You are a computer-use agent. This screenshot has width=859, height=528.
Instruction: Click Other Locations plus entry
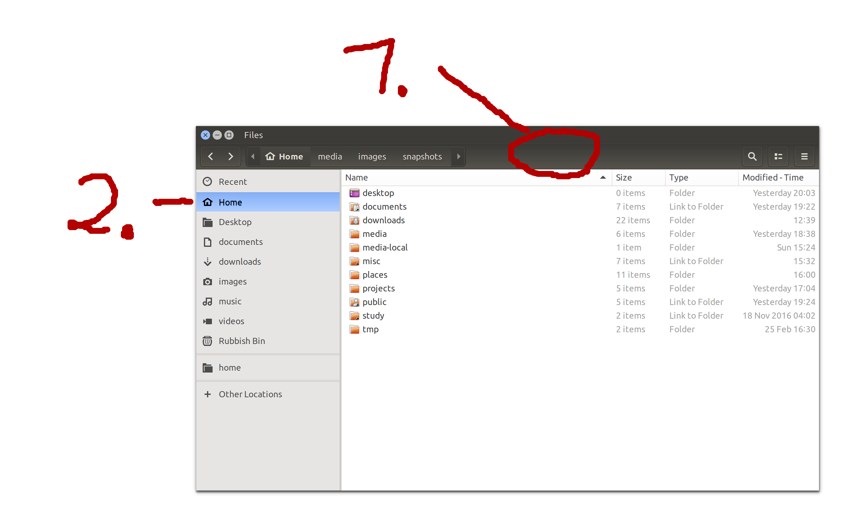250,394
